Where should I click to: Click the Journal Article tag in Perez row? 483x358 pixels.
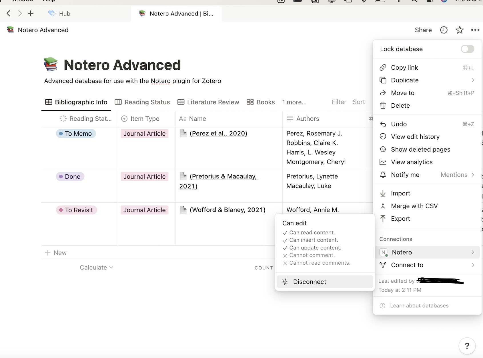(145, 134)
